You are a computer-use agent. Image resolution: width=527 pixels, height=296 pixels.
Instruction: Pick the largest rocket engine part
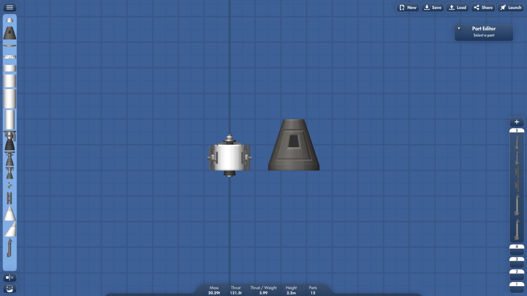tap(9, 141)
